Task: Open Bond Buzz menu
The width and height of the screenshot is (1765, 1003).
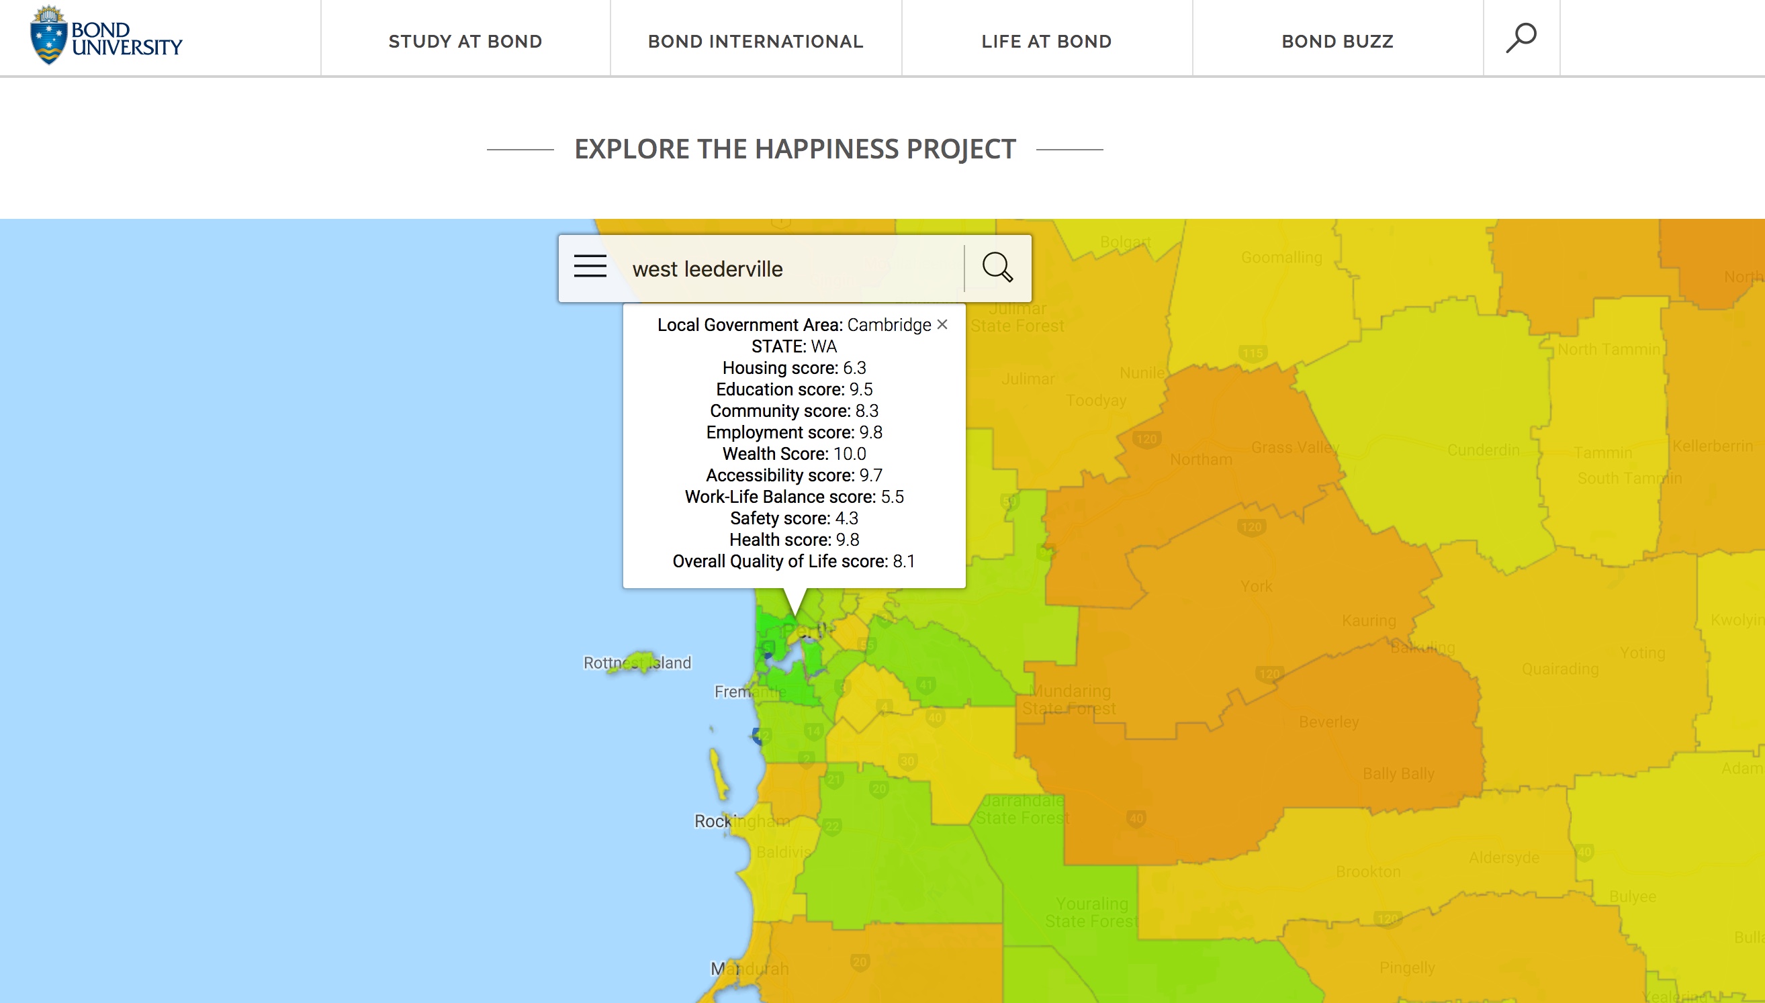Action: pos(1337,42)
